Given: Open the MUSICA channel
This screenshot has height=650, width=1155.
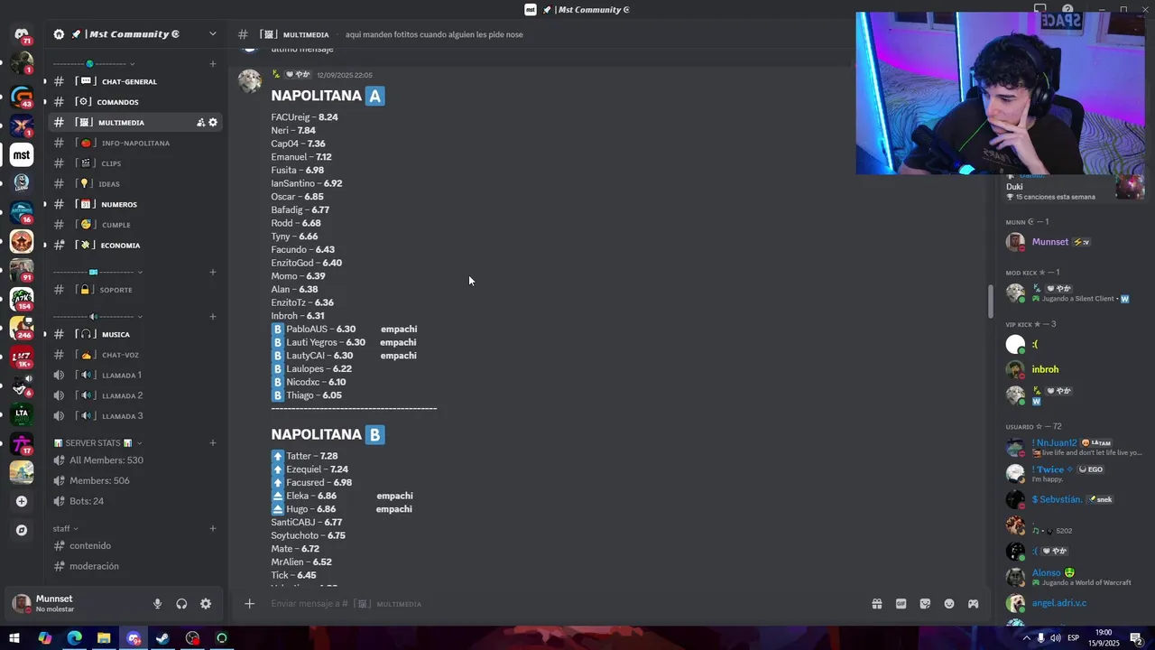Looking at the screenshot, I should click(135, 334).
